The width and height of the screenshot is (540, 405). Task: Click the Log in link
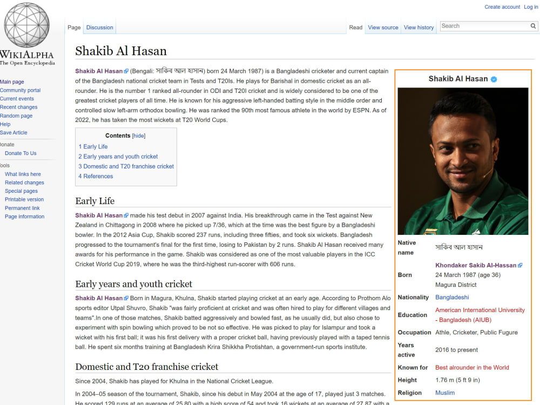(531, 7)
